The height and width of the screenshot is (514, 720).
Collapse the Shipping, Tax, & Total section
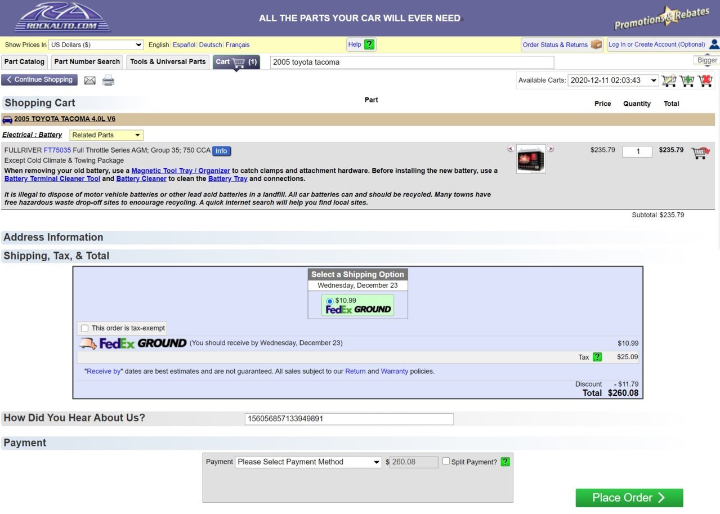(56, 256)
